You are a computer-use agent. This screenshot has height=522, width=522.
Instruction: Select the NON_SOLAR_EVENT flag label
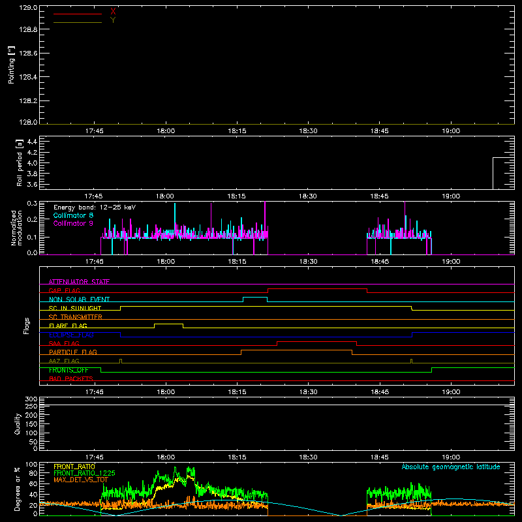[x=79, y=299]
